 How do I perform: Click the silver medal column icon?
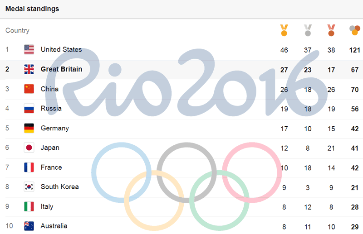308,30
